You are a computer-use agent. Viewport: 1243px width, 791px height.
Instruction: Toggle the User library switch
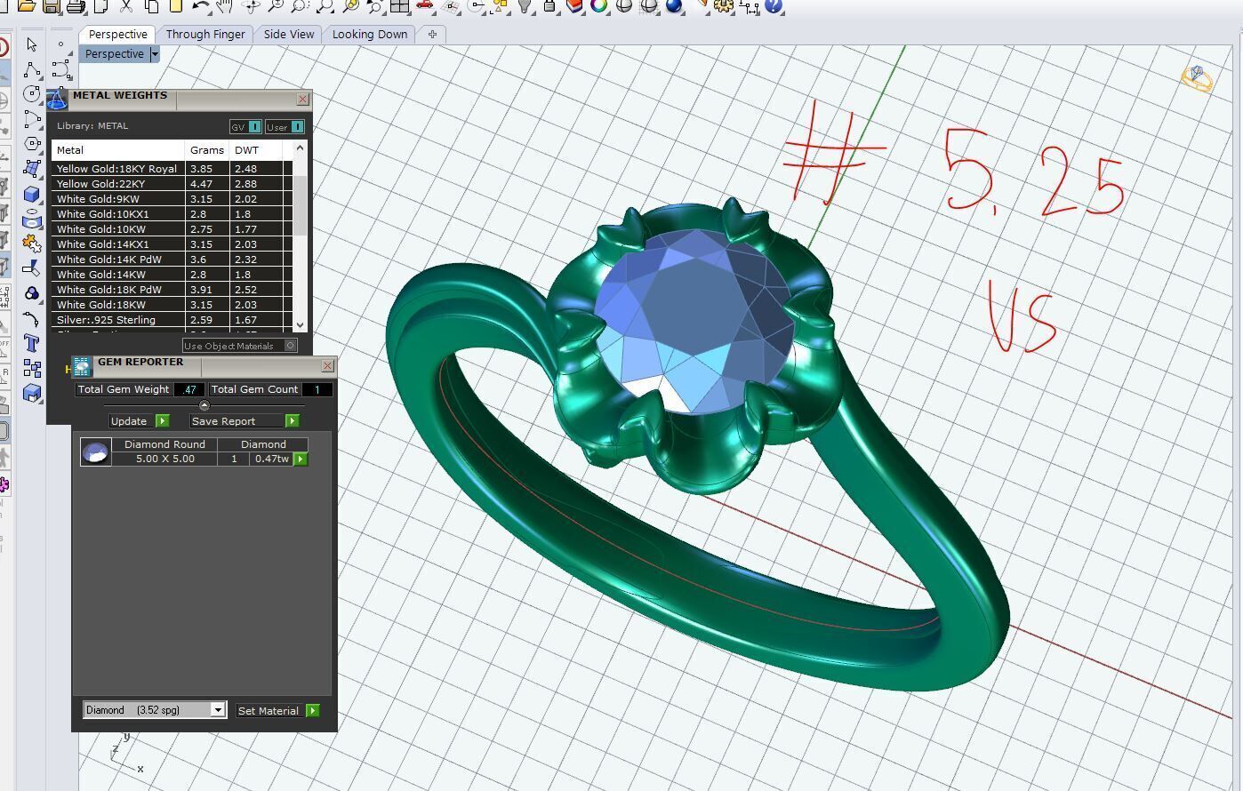(285, 127)
